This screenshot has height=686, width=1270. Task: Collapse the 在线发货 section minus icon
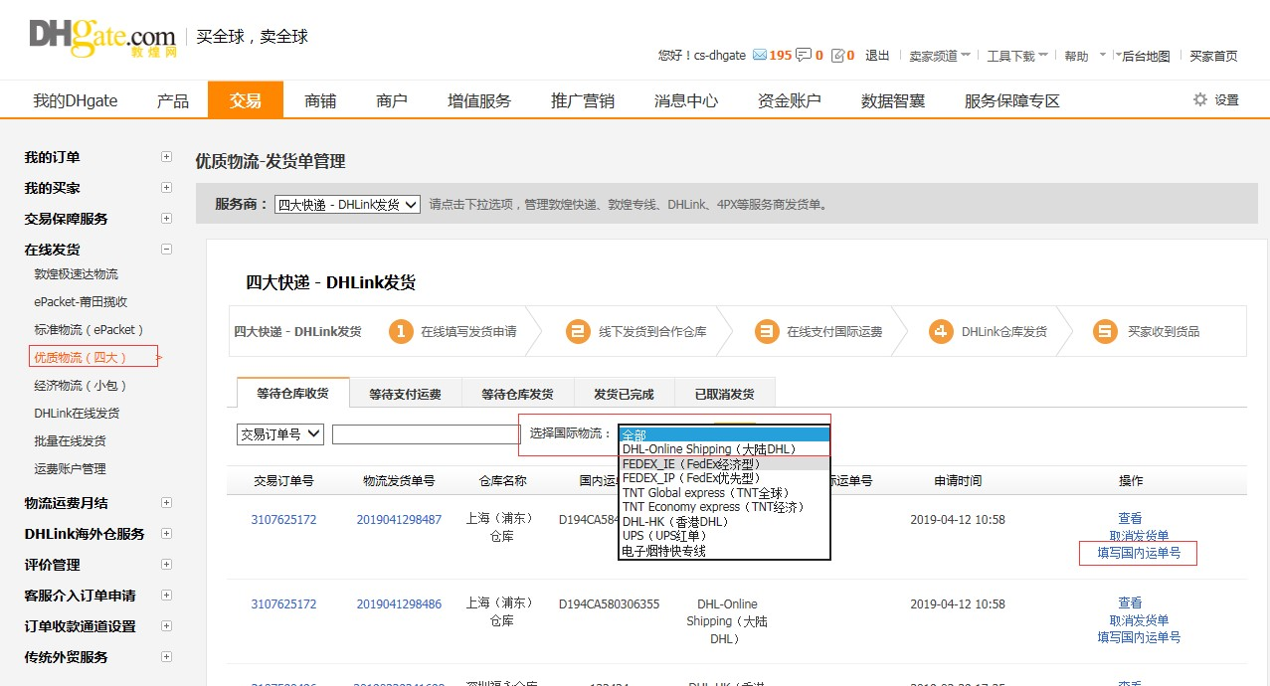point(166,250)
